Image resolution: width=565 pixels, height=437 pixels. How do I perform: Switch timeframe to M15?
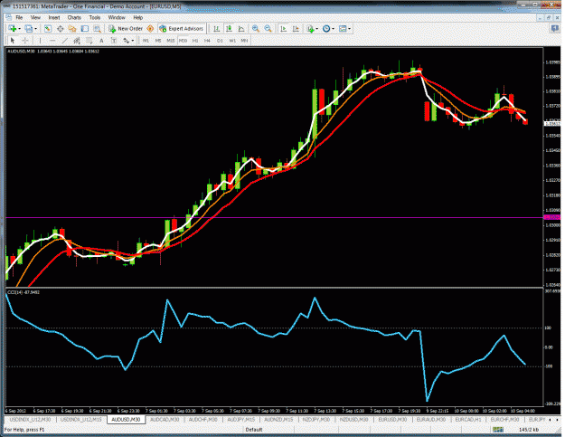click(x=171, y=41)
